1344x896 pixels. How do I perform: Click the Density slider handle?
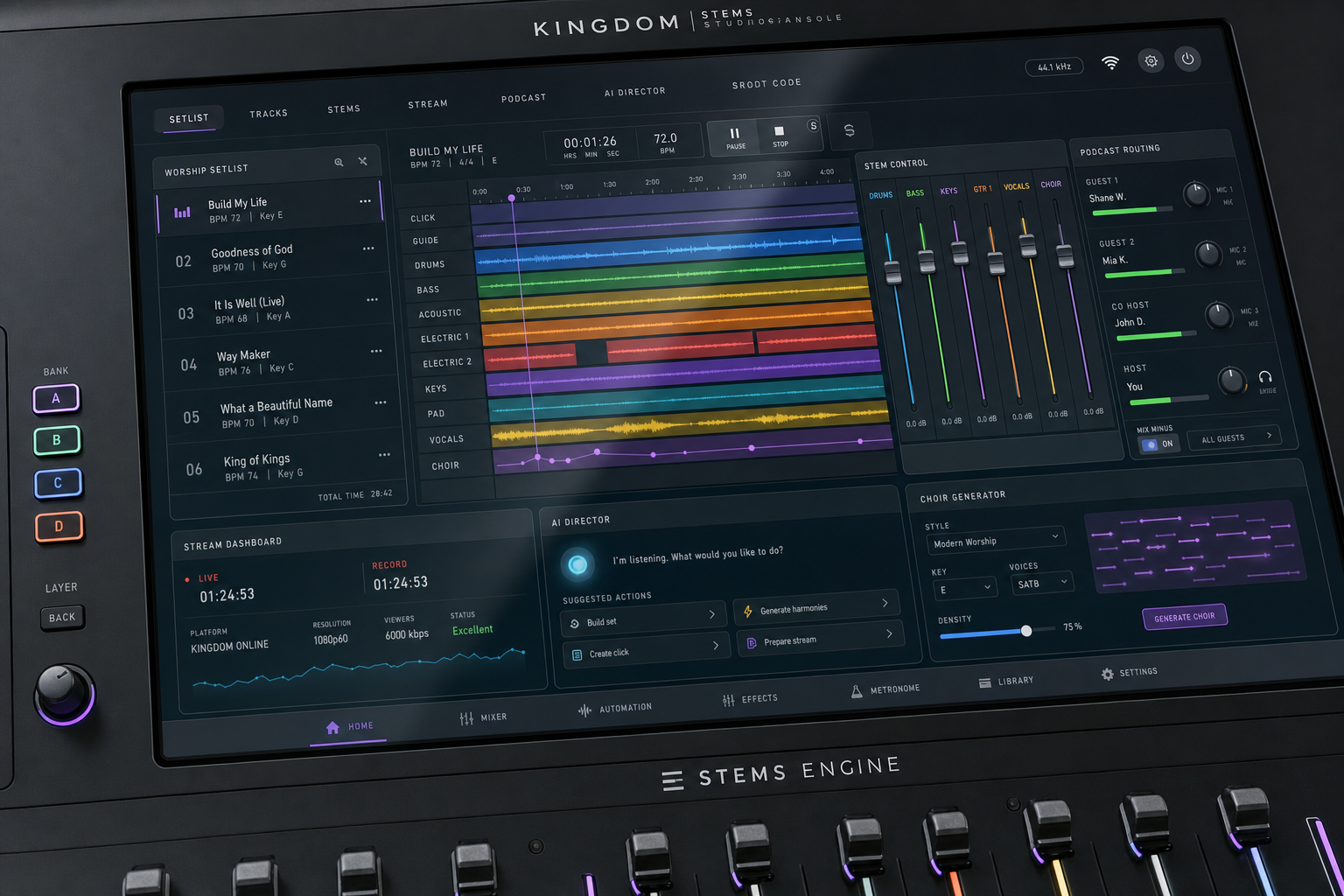[x=1026, y=631]
